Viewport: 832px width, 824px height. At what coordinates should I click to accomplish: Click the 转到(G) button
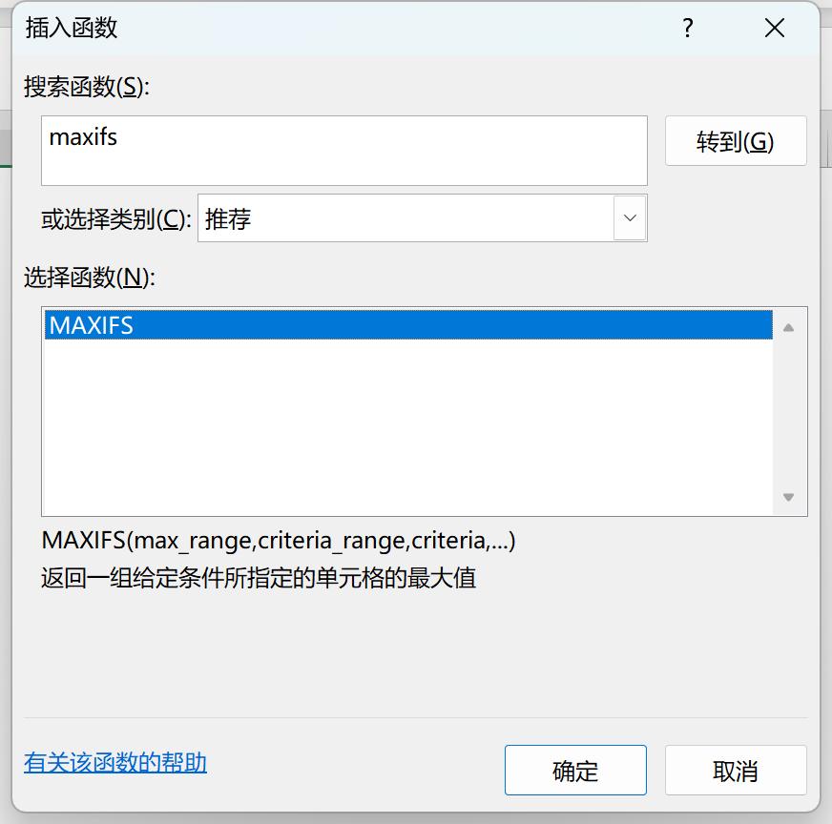point(736,141)
